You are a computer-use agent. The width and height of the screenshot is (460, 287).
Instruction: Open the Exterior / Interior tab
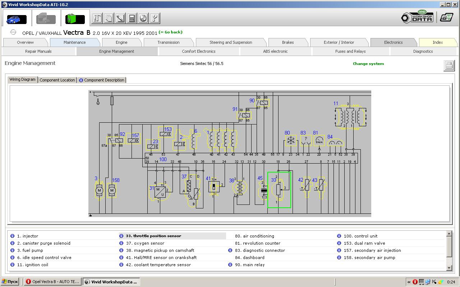pos(339,42)
